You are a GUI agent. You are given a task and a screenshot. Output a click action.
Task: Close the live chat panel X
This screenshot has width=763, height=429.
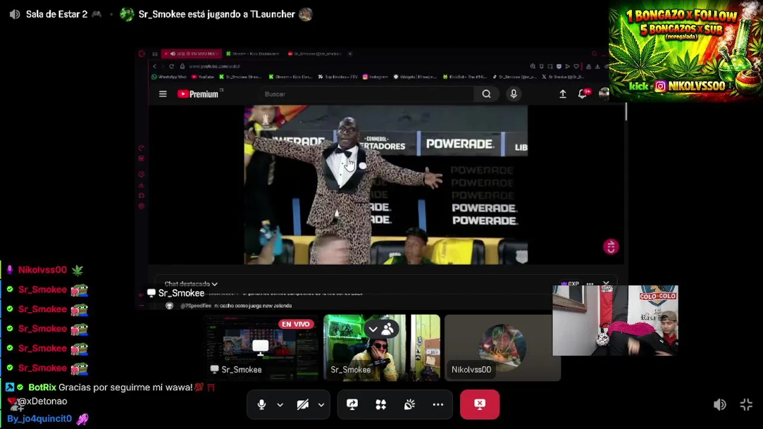coord(606,284)
